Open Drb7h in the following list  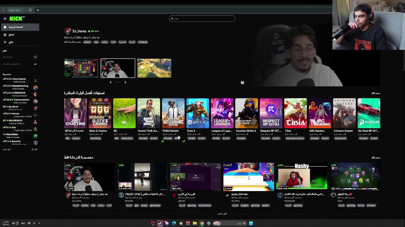tap(20, 57)
